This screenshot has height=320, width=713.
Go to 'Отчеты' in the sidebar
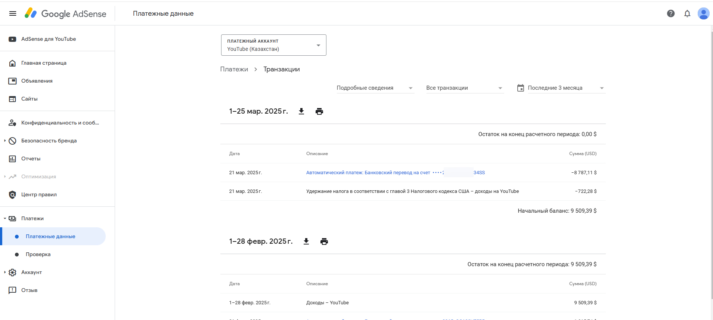coord(31,159)
